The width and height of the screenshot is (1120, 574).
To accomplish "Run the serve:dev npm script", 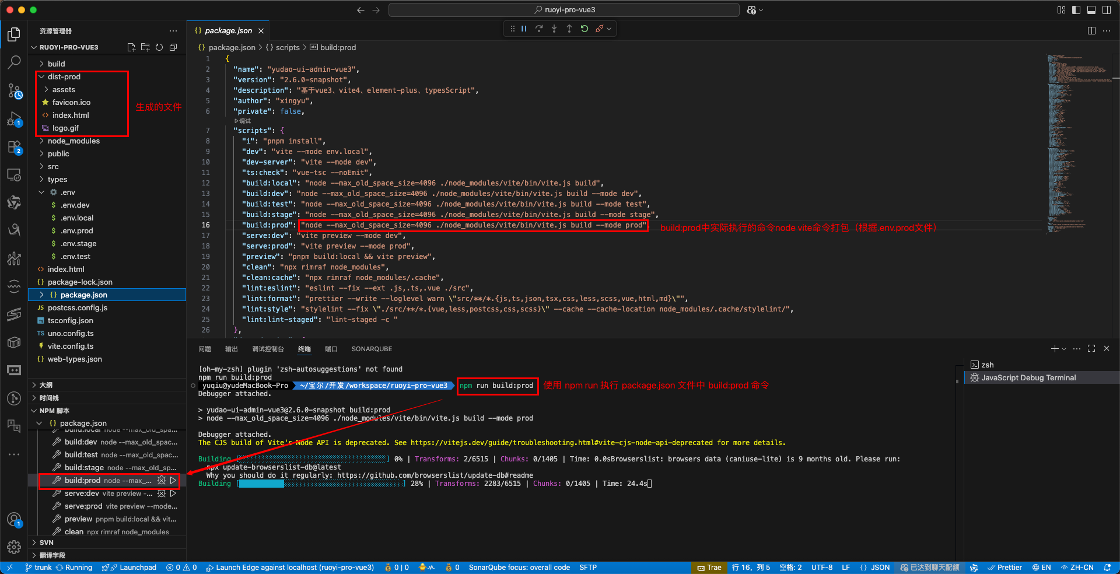I will pyautogui.click(x=173, y=494).
